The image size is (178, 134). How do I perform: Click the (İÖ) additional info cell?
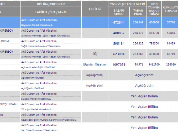click(95, 54)
